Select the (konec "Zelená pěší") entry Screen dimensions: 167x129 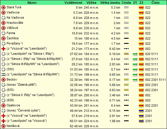pyautogui.click(x=21, y=85)
